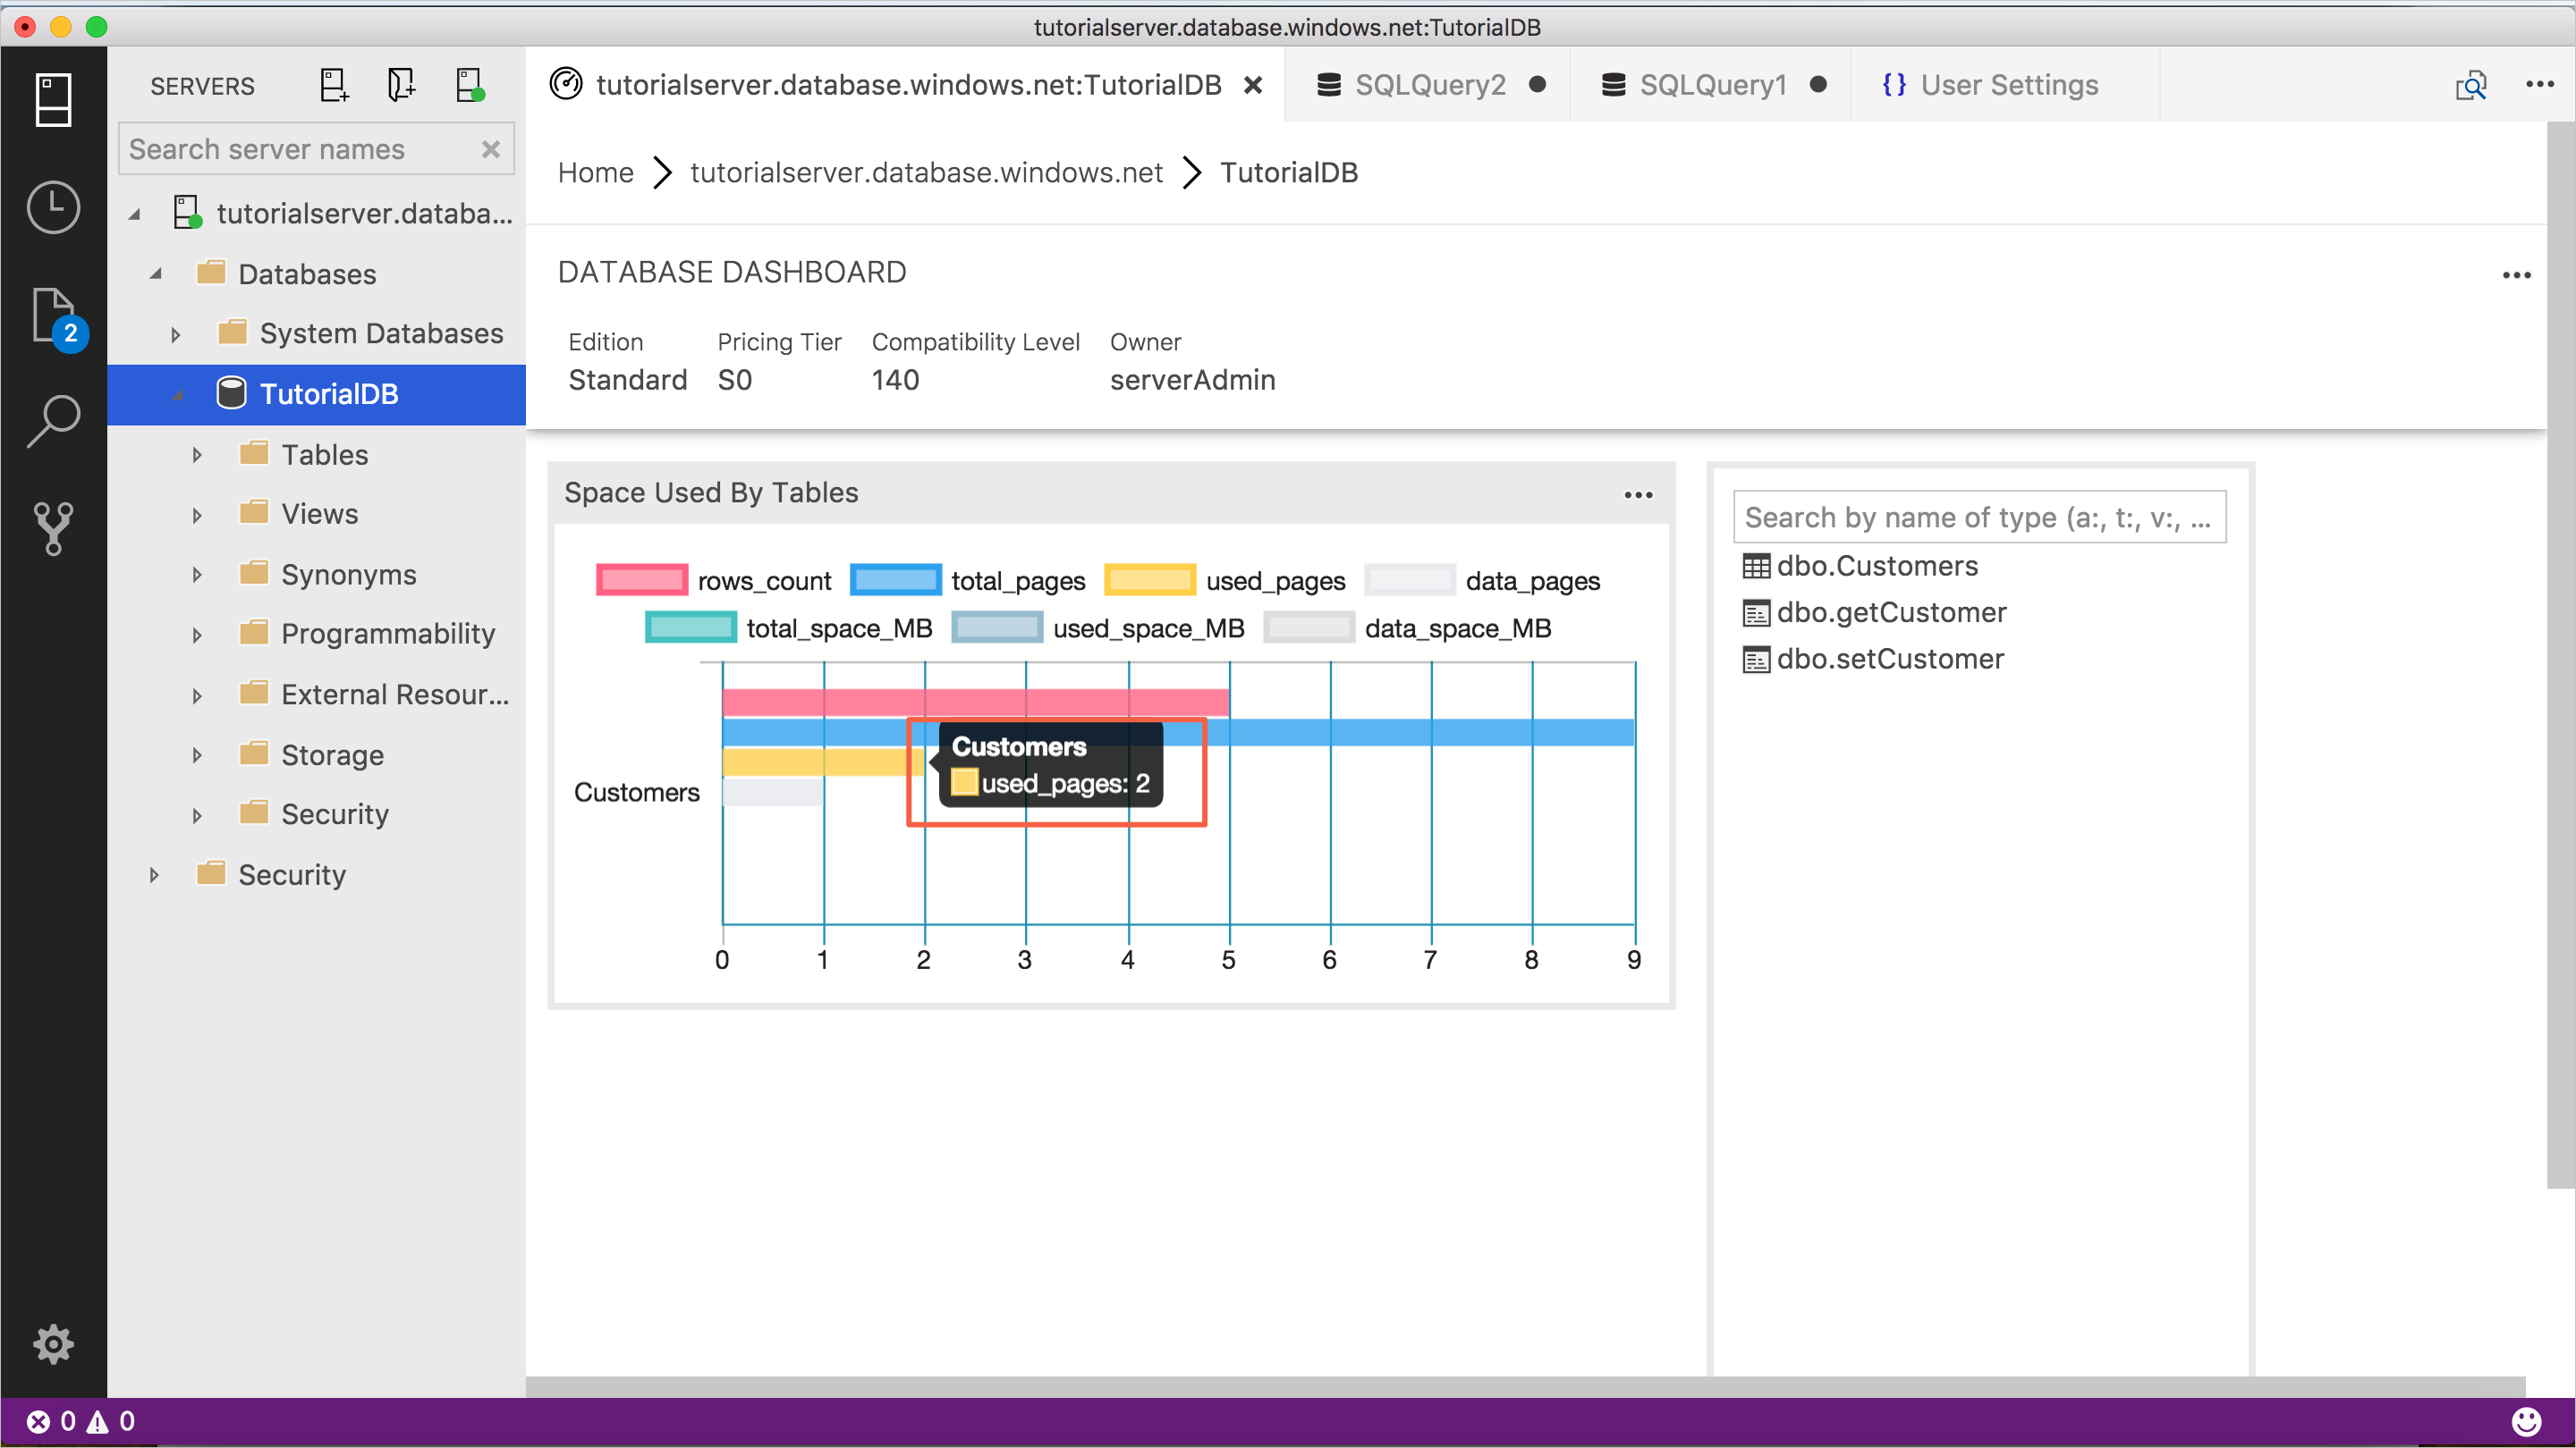The height and width of the screenshot is (1448, 2576).
Task: Click the New Server Group icon
Action: point(400,85)
